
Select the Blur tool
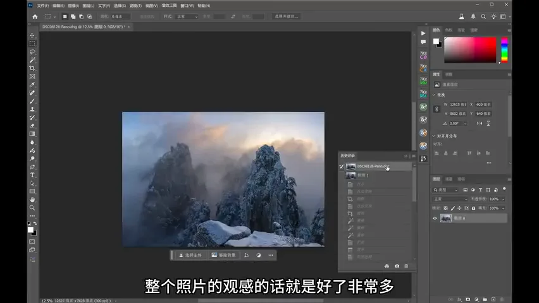coord(32,142)
